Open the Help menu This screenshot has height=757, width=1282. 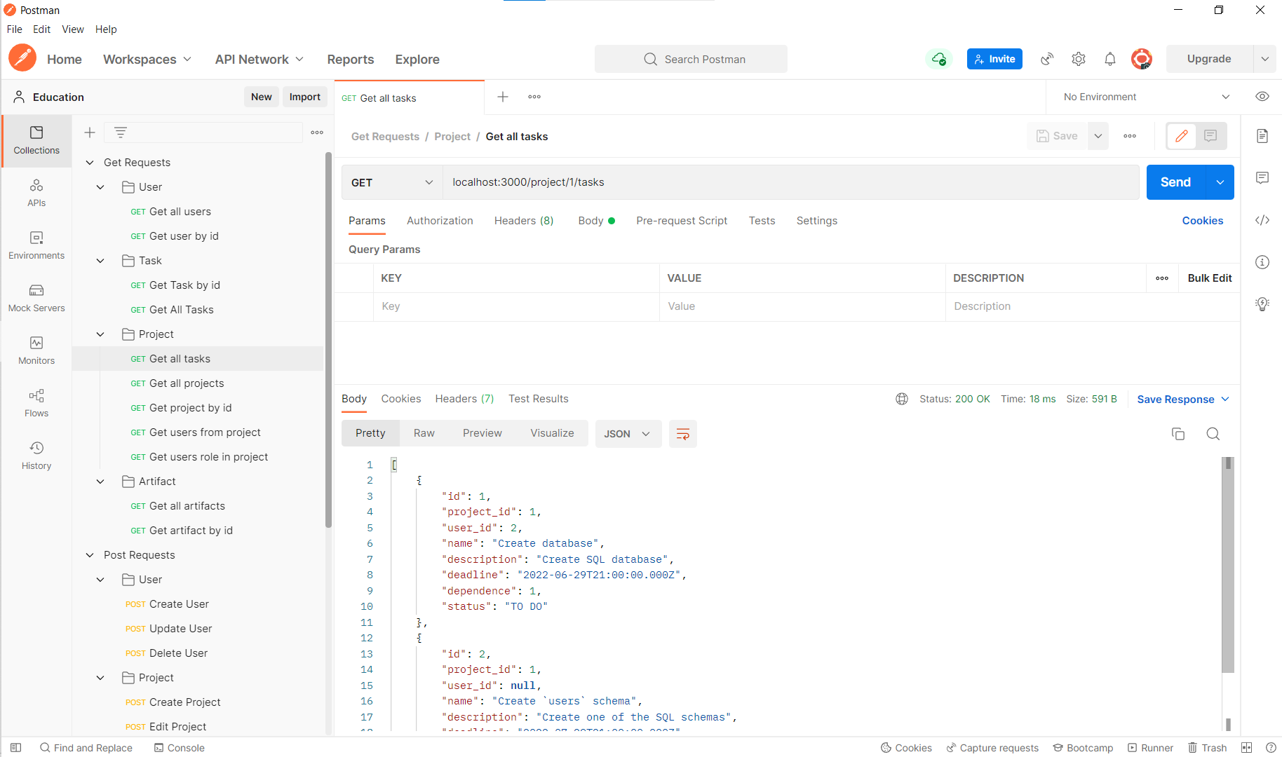click(106, 29)
